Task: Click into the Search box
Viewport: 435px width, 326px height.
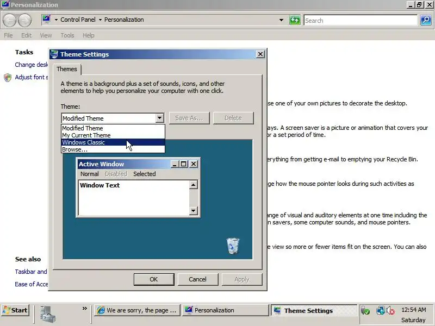Action: [x=361, y=21]
